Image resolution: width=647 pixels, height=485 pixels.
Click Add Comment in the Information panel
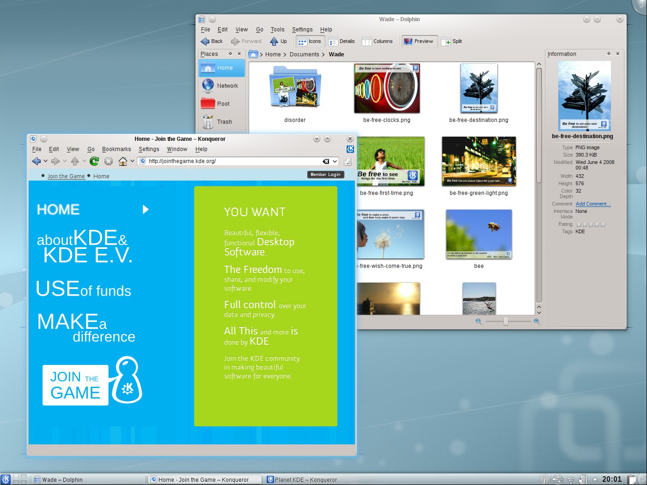click(593, 204)
